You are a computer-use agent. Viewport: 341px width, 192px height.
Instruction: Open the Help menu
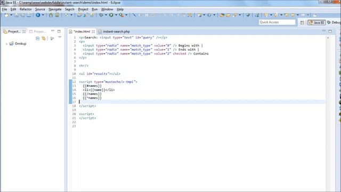click(x=120, y=10)
